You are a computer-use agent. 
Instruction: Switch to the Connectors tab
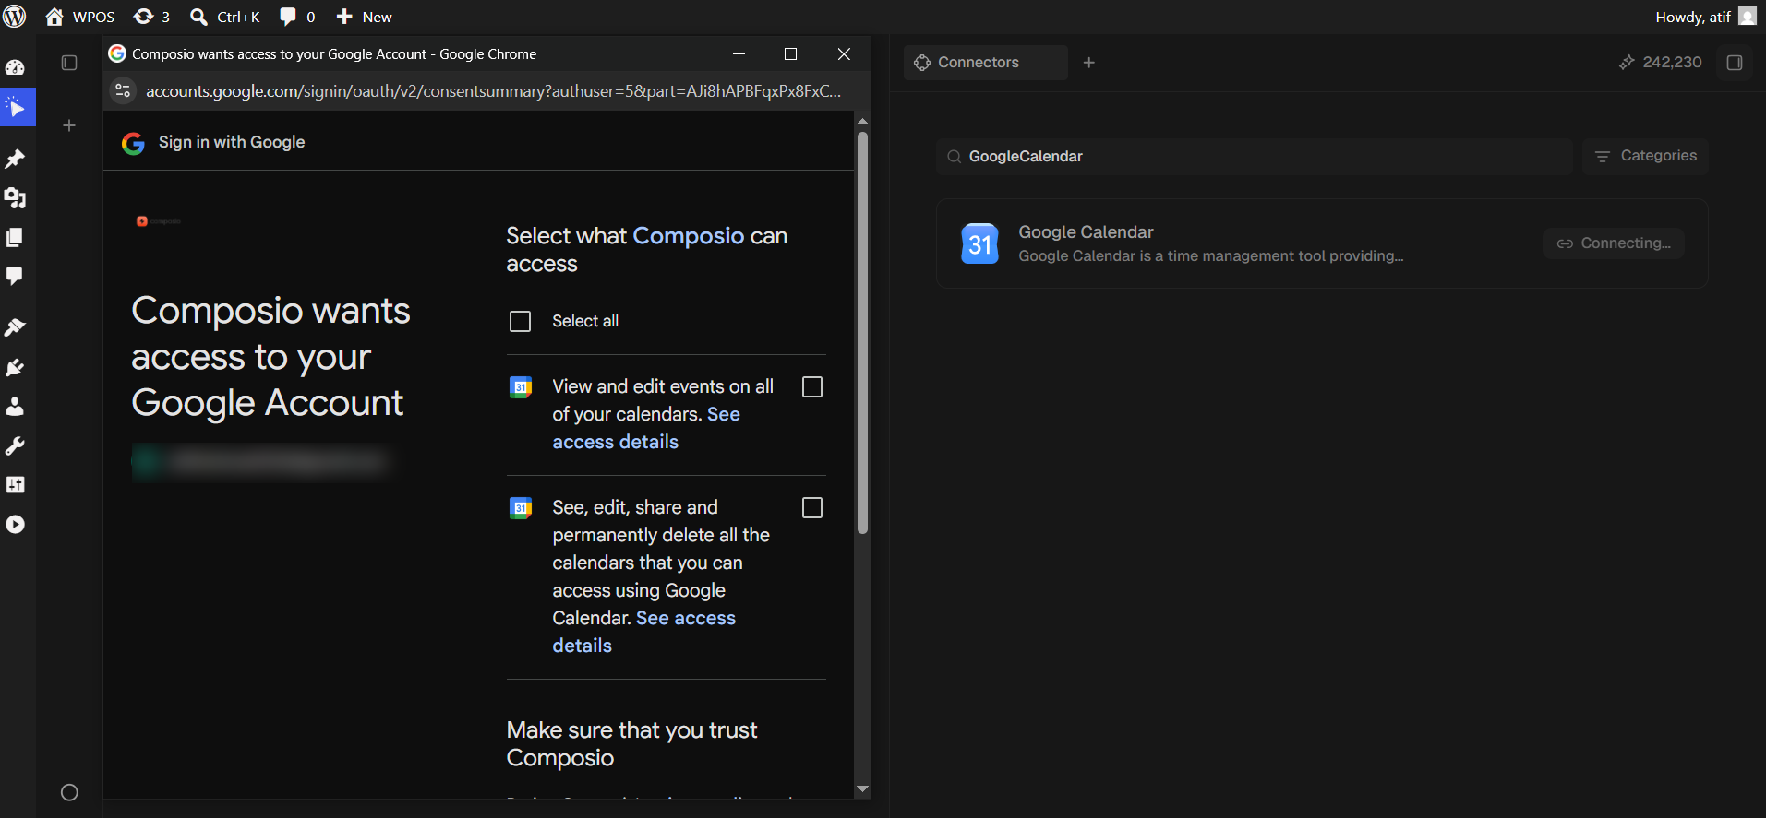(985, 63)
